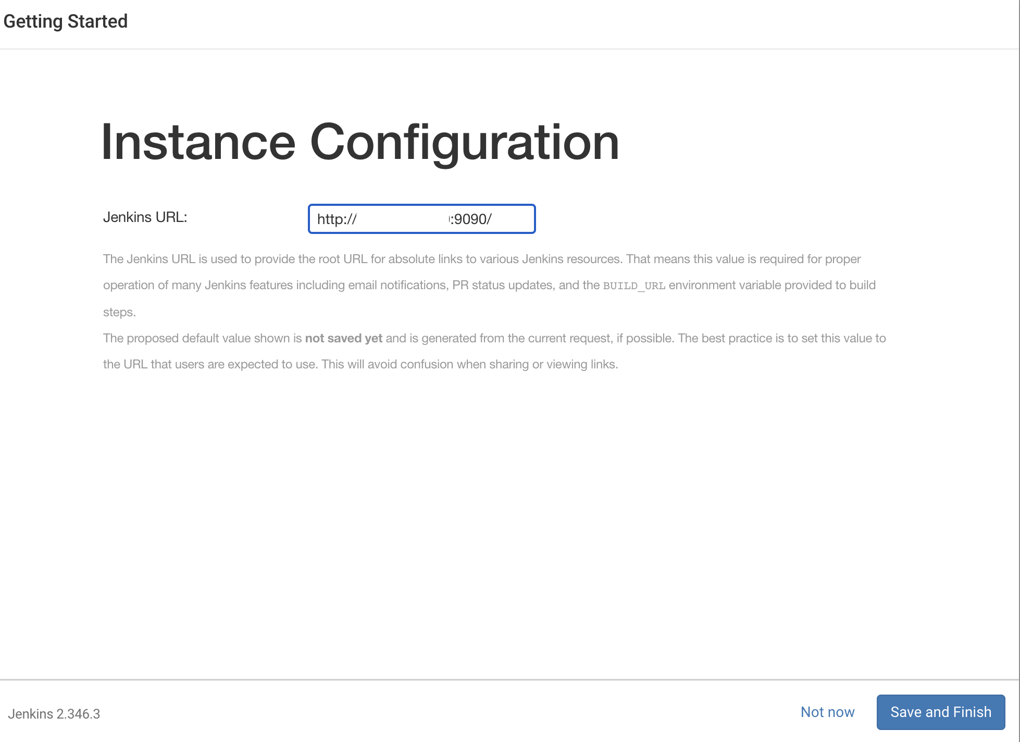Skip setup with the Not now link
The height and width of the screenshot is (742, 1020).
pos(827,712)
